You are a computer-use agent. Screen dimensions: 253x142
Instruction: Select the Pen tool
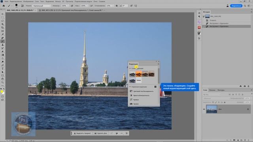click(x=2, y=65)
